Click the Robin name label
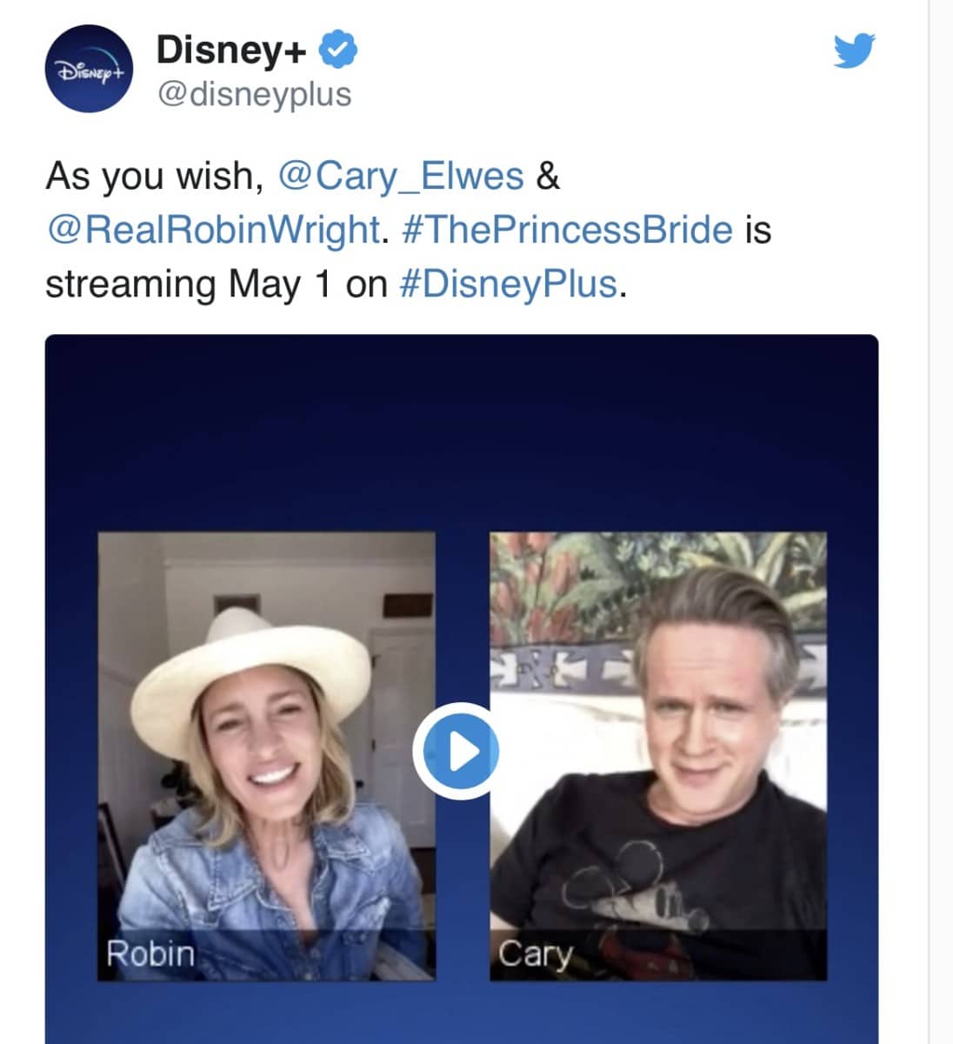 point(150,954)
